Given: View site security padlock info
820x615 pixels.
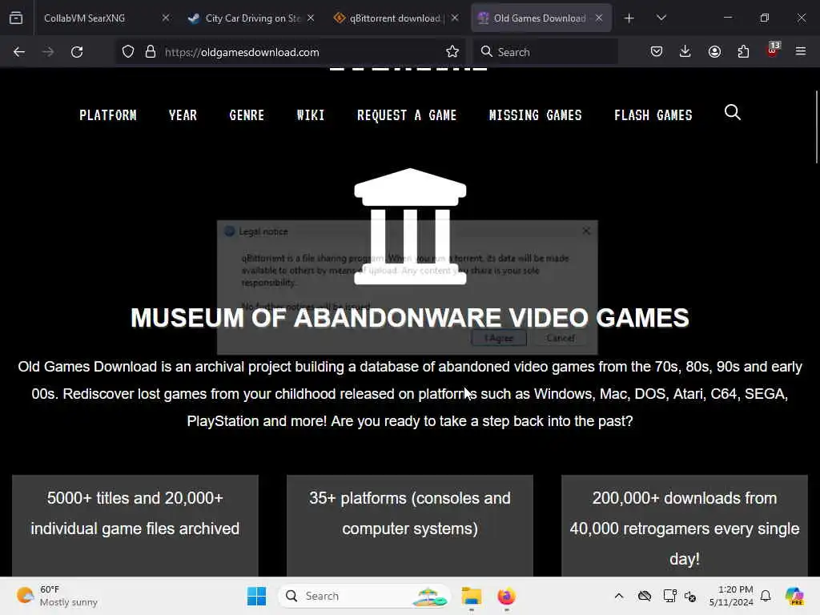Looking at the screenshot, I should 151,52.
